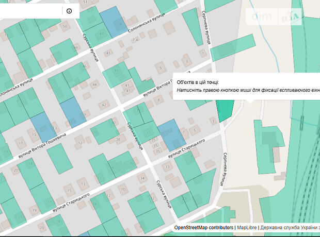Open the Державна служба України attribution link
The height and width of the screenshot is (237, 320).
click(289, 227)
